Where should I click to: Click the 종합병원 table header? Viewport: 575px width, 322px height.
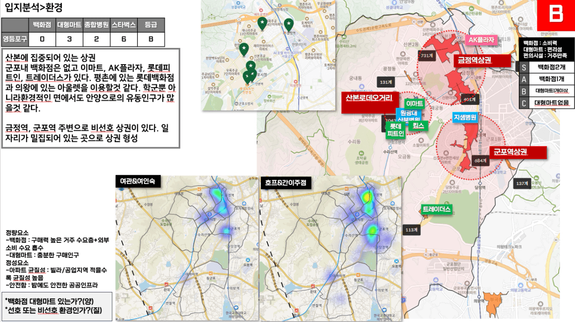tap(96, 25)
